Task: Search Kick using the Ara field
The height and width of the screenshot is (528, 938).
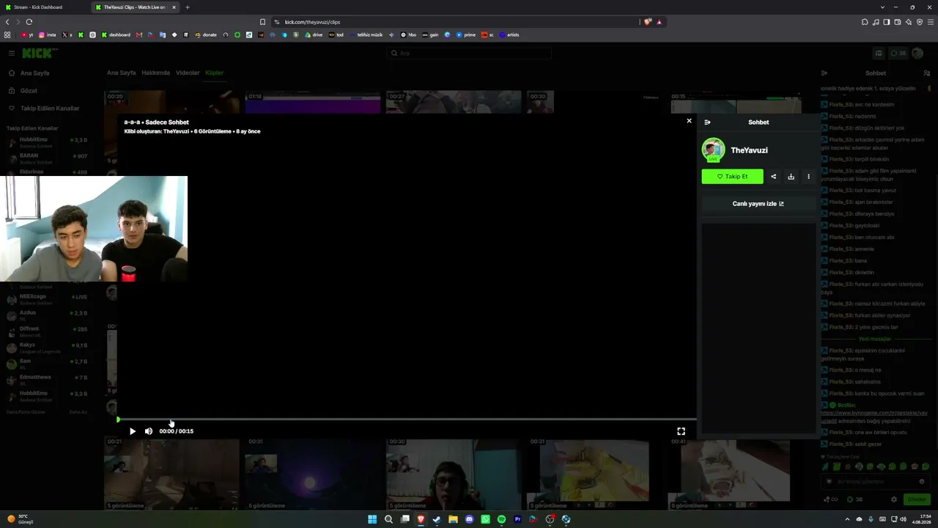Action: (469, 53)
